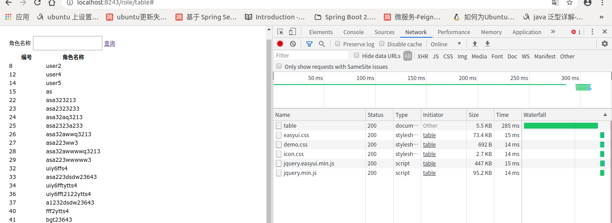Check Only show requests with SameSite issues
The height and width of the screenshot is (223, 612).
pos(279,66)
